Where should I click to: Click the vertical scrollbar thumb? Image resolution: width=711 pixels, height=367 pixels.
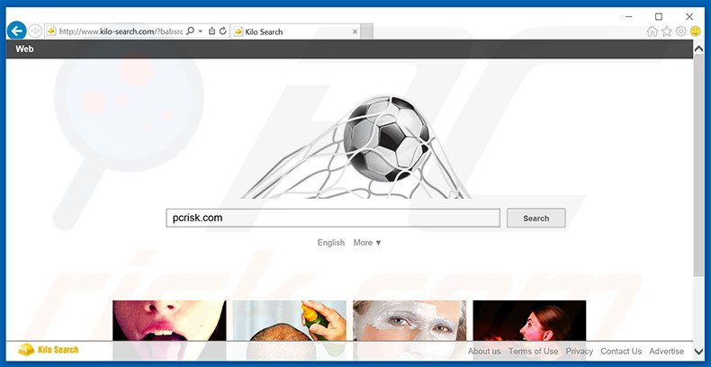[x=698, y=164]
